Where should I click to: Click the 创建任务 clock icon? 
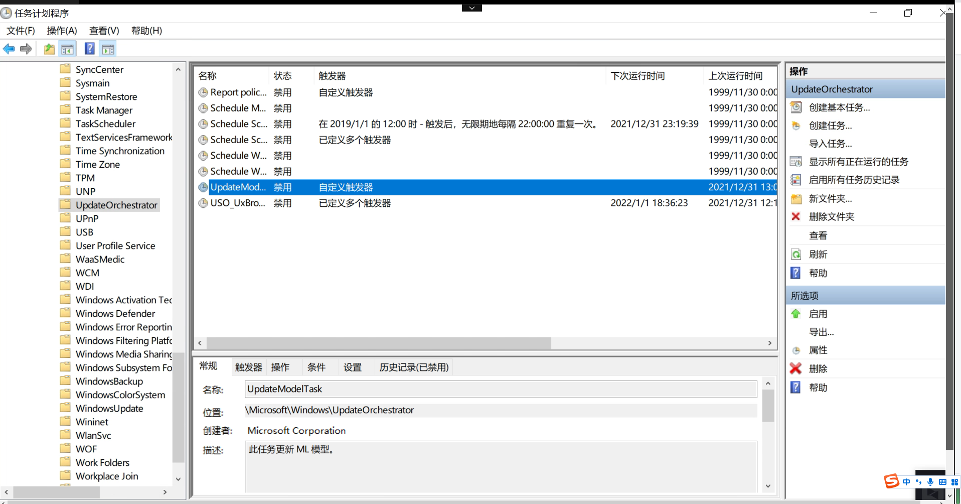pyautogui.click(x=796, y=125)
